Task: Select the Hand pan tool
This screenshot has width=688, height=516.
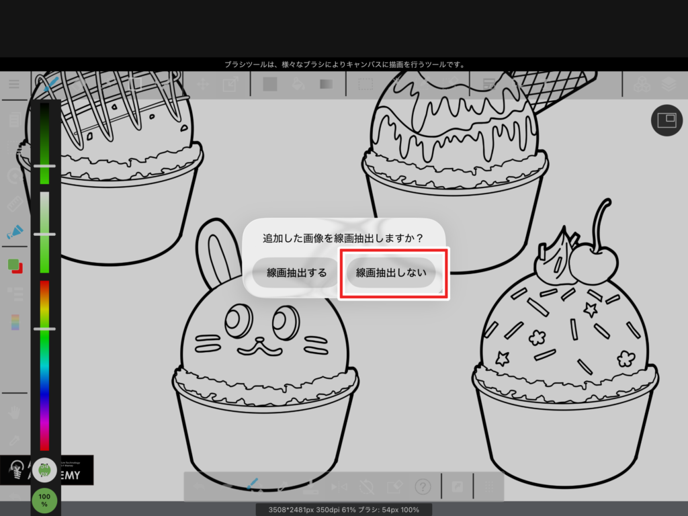Action: 15,411
